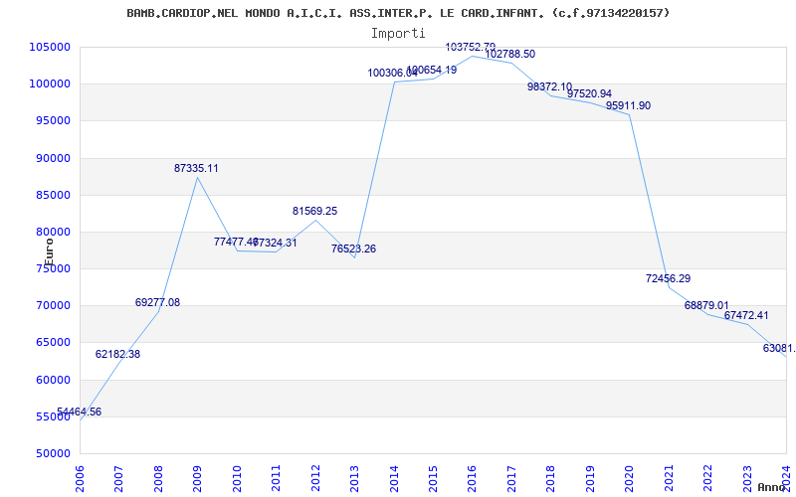Click the x-axis year 2019

click(590, 478)
